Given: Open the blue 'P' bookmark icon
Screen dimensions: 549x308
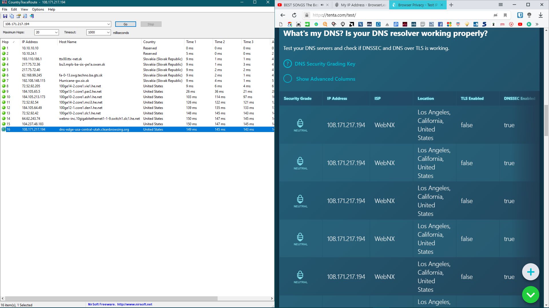Looking at the screenshot, I should coord(396,24).
